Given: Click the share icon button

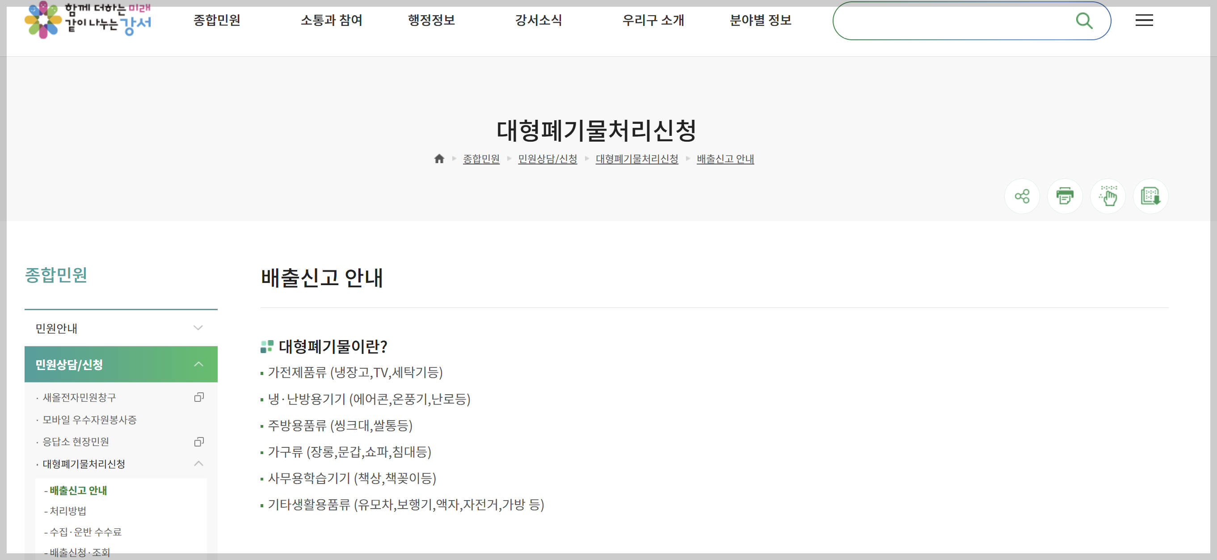Looking at the screenshot, I should tap(1021, 196).
